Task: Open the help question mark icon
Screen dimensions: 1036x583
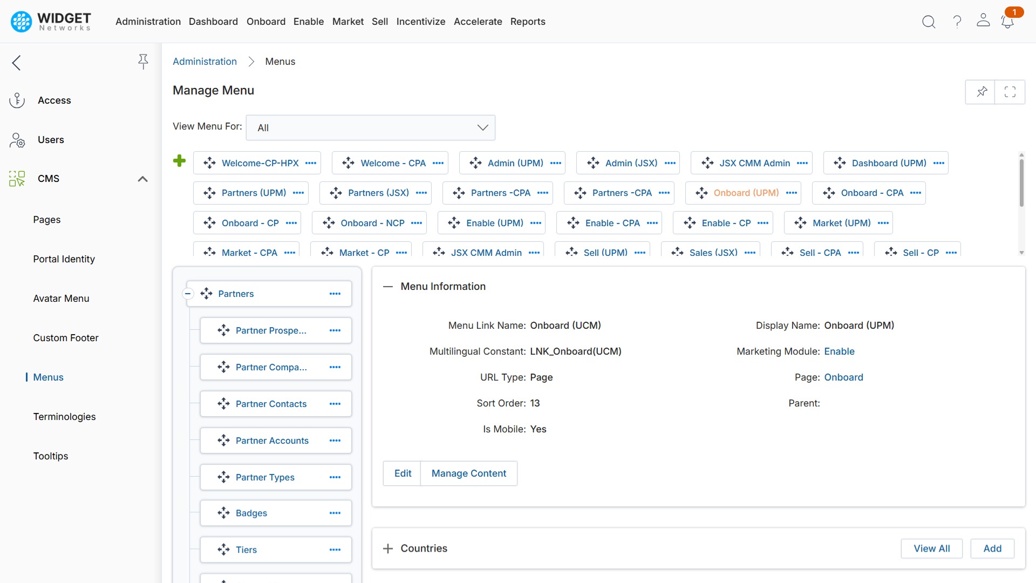Action: [957, 22]
